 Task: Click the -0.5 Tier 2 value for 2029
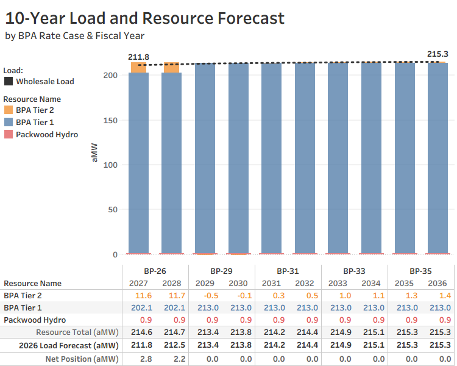[211, 295]
